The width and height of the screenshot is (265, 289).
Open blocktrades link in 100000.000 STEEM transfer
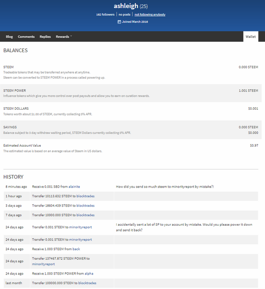pyautogui.click(x=87, y=283)
